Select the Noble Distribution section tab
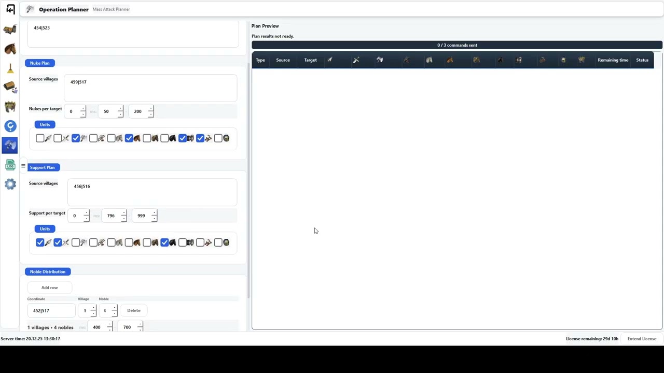 click(x=48, y=271)
